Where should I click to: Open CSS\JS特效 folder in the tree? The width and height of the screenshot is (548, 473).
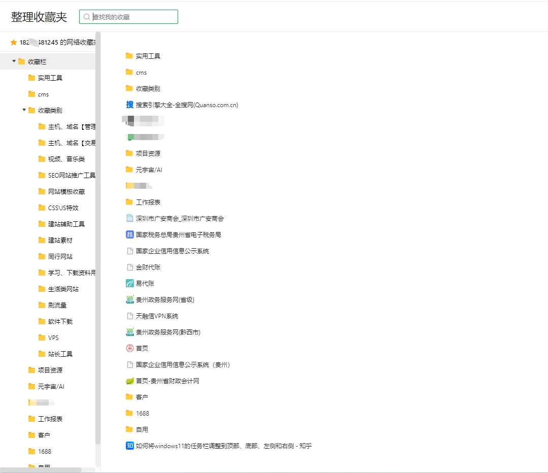coord(63,208)
